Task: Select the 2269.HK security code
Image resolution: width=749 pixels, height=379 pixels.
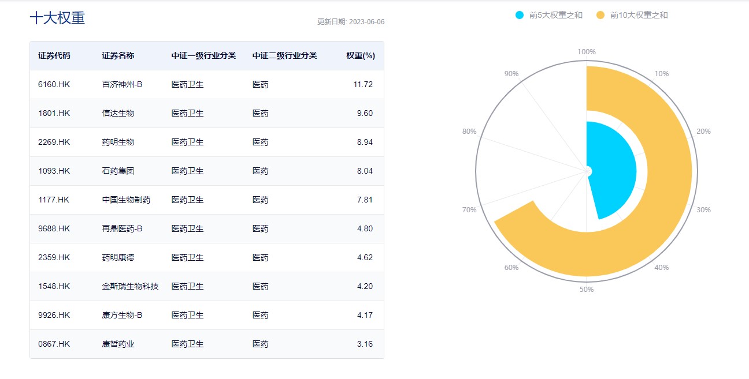Action: [x=54, y=142]
